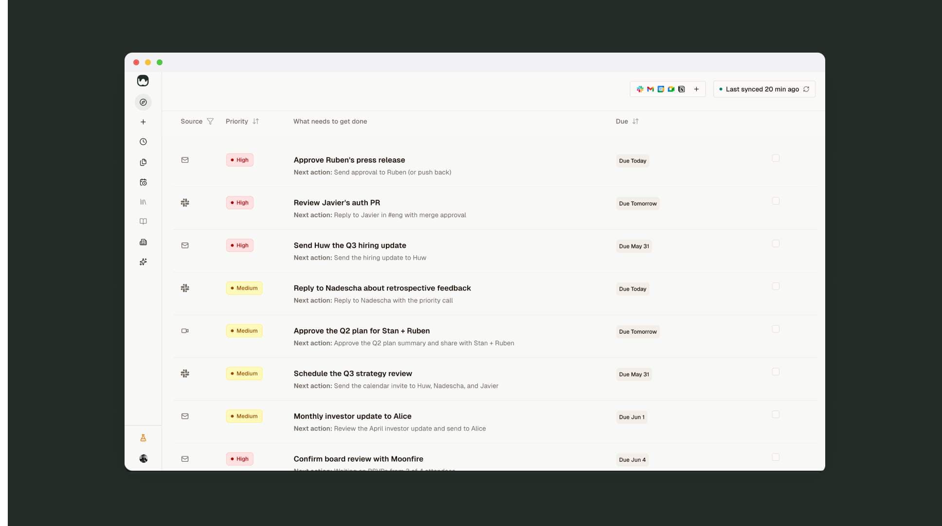Click the app logo at the sidebar top
This screenshot has height=526, width=942.
click(143, 80)
